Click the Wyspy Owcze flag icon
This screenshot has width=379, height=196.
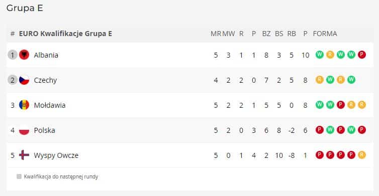24,155
